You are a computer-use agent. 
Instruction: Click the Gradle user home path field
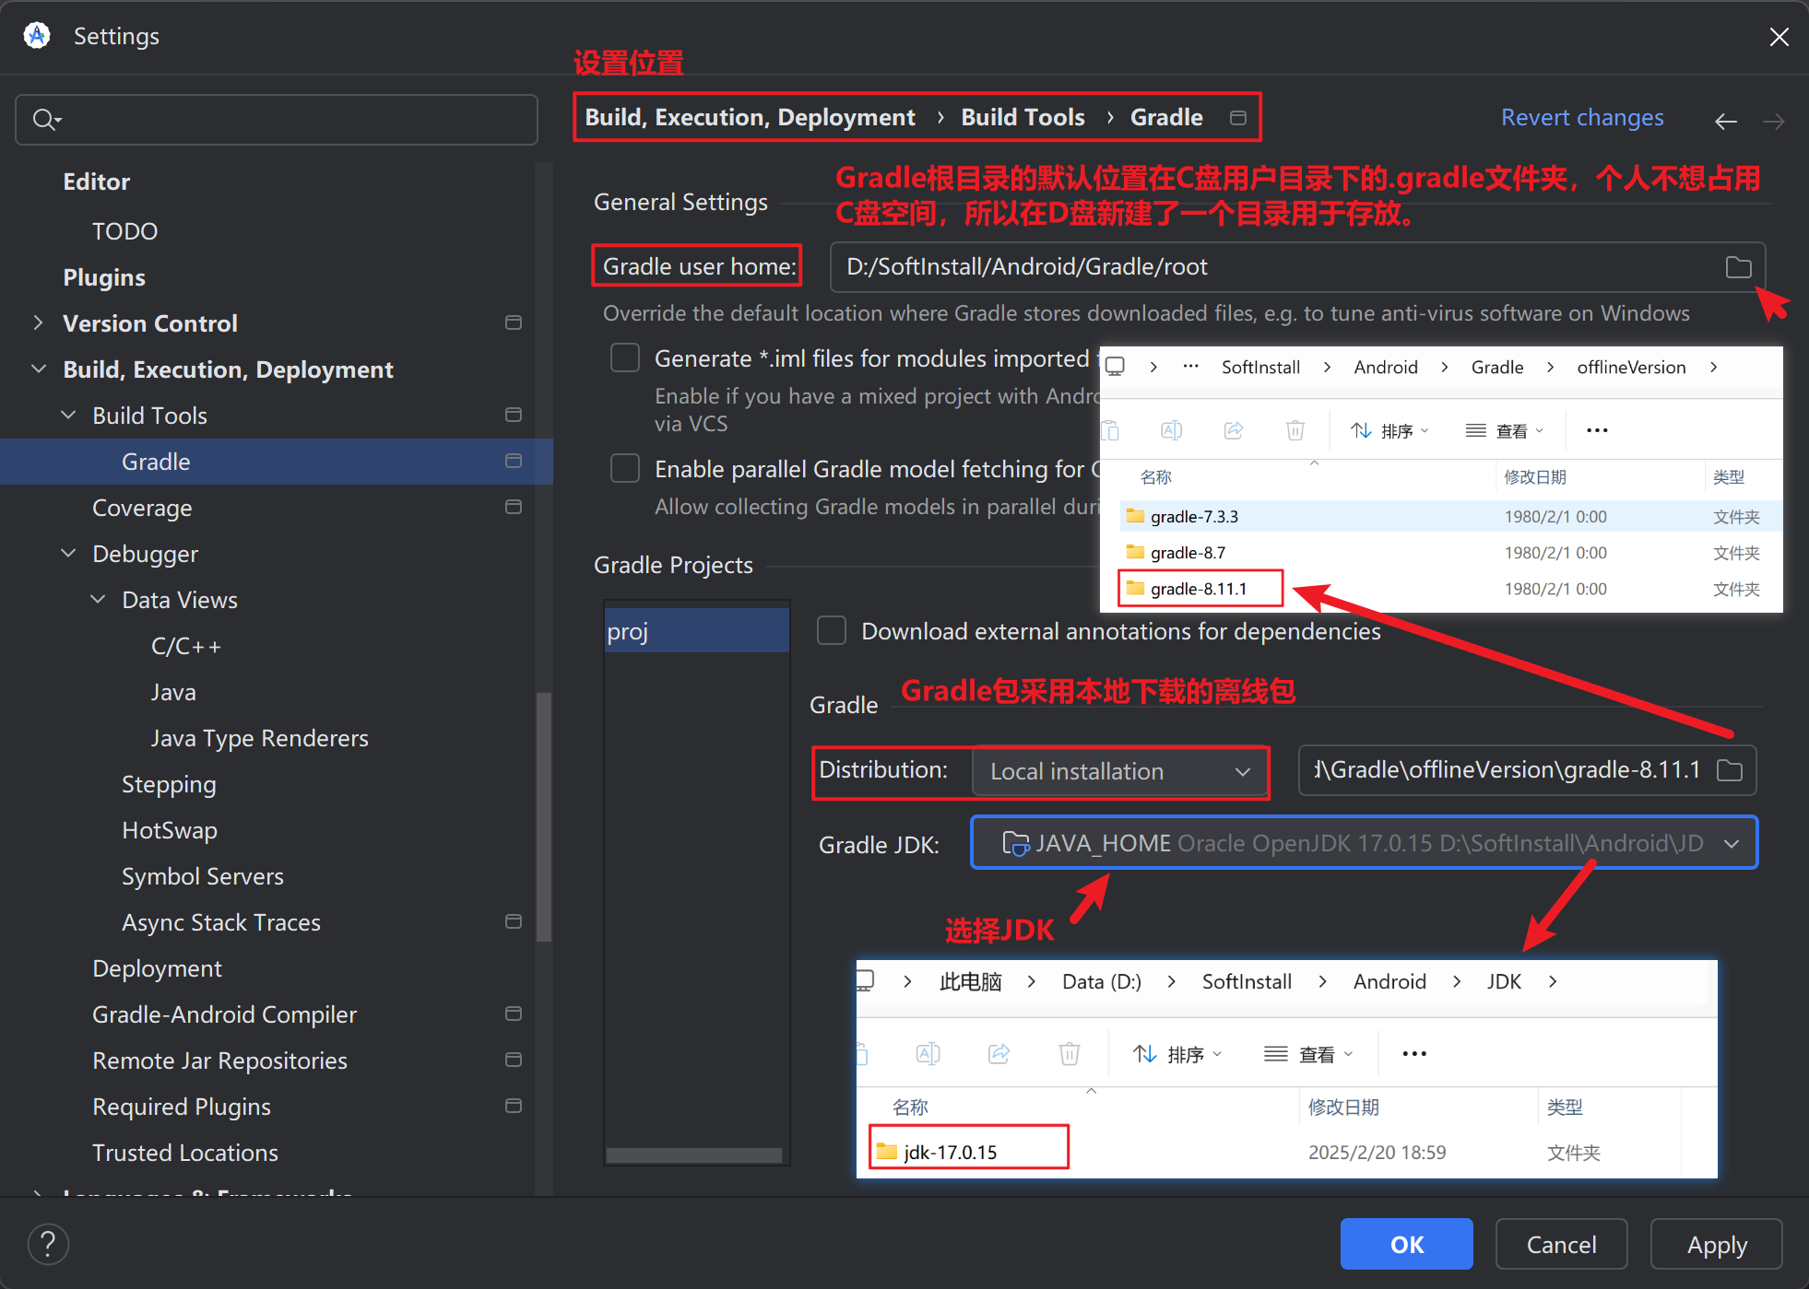(x=1297, y=267)
